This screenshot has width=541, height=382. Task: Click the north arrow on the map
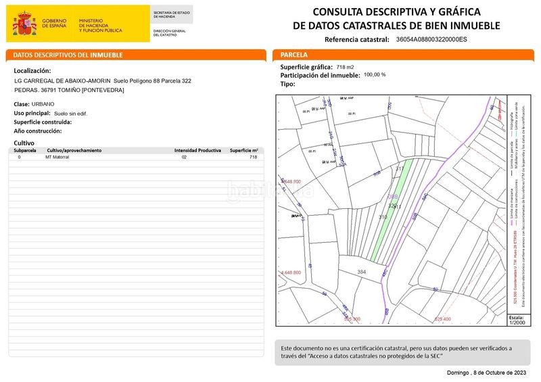499,109
